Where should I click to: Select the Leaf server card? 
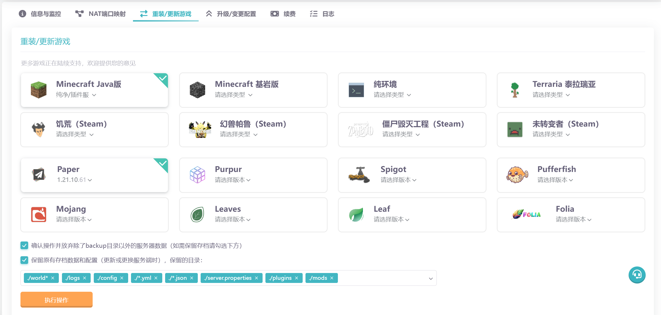[x=412, y=215]
